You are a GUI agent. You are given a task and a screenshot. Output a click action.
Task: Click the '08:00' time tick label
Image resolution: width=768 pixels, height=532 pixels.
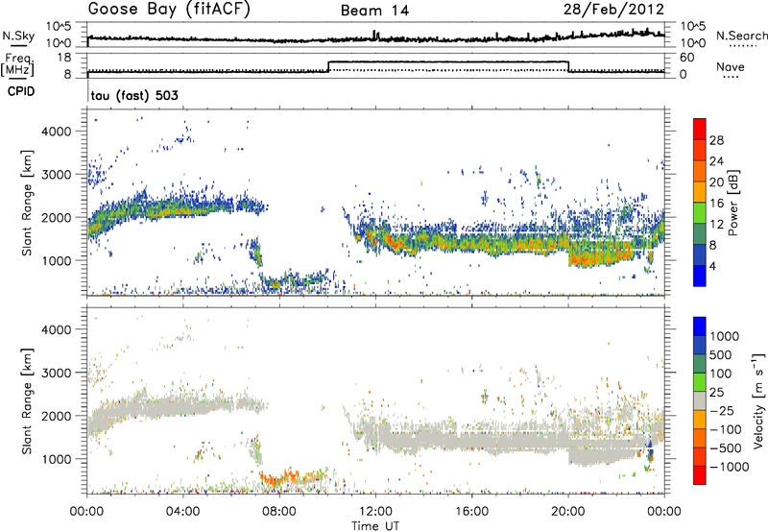pyautogui.click(x=279, y=512)
